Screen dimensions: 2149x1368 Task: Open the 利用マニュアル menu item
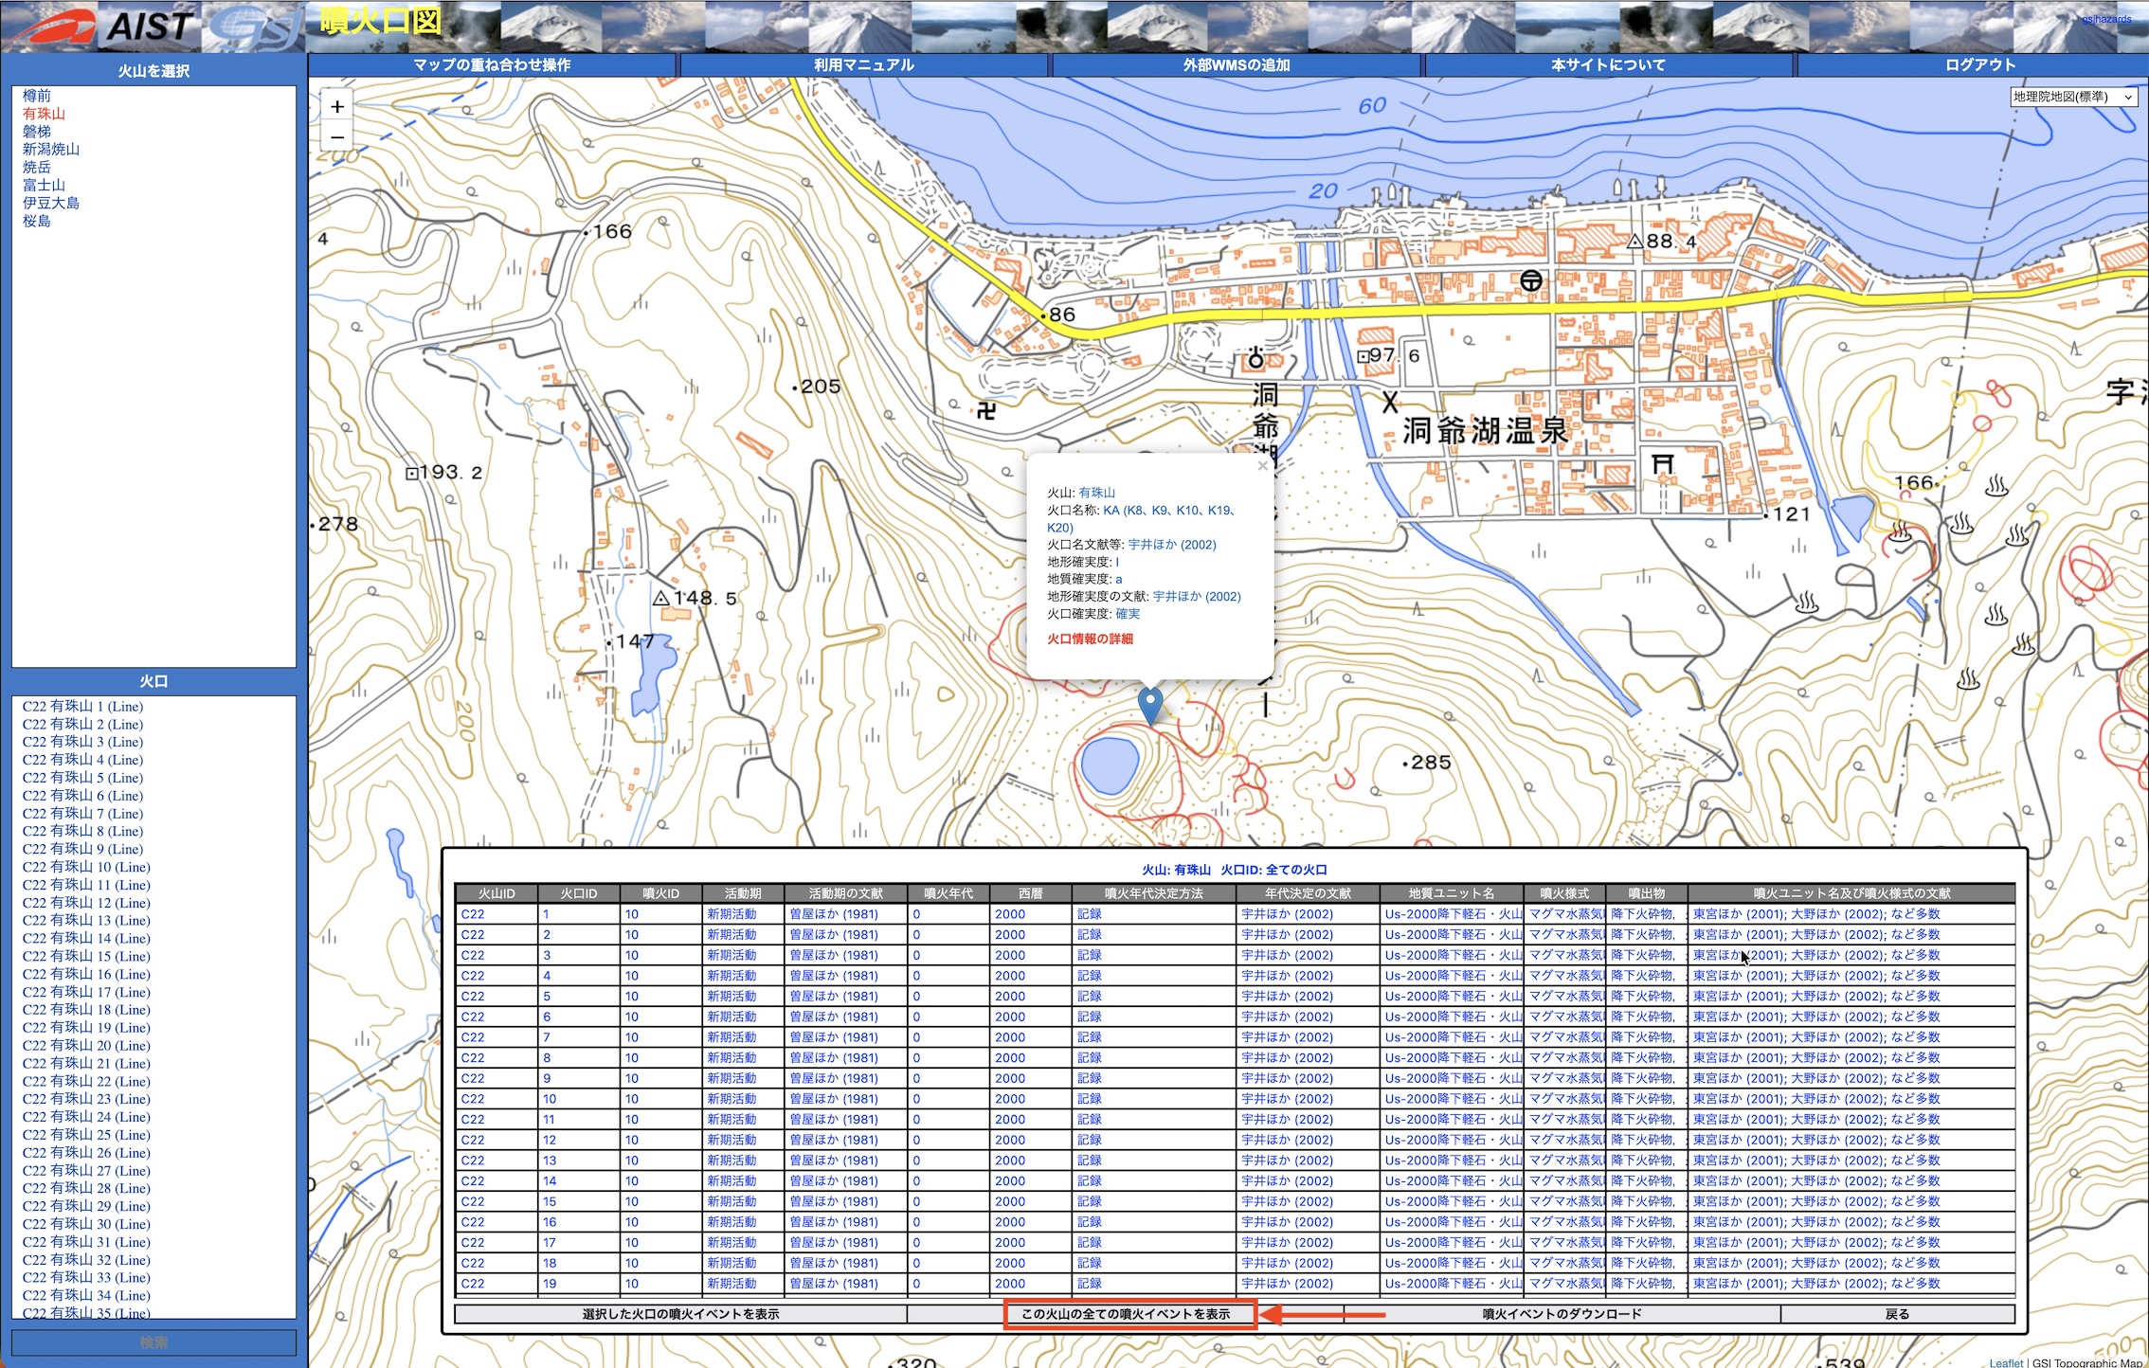[x=863, y=65]
